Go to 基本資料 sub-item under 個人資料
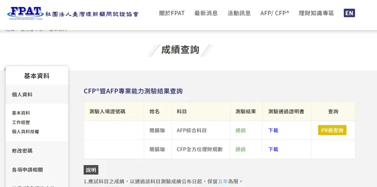Screen dimensions: 377x187 (21, 113)
